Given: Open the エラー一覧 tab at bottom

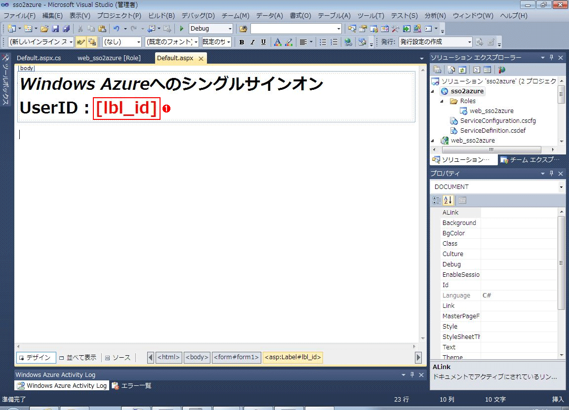Looking at the screenshot, I should 131,386.
